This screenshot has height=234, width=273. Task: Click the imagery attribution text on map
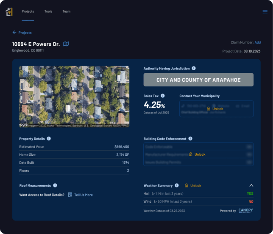coord(78,126)
